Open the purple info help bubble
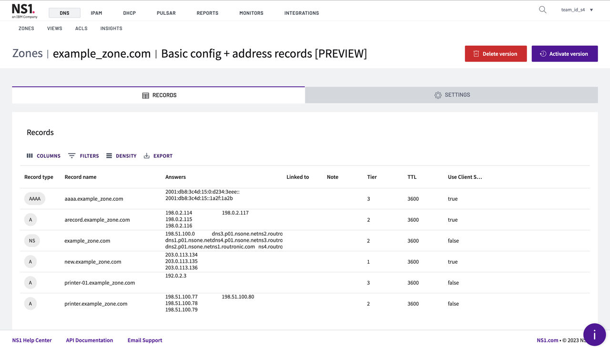Image resolution: width=610 pixels, height=350 pixels. 594,334
